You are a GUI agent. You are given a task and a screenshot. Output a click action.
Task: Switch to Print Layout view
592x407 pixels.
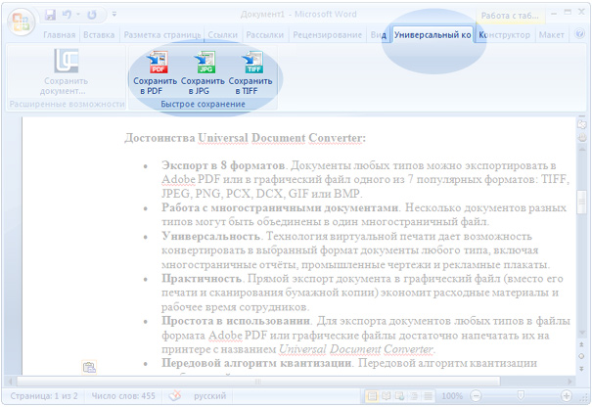(x=372, y=396)
